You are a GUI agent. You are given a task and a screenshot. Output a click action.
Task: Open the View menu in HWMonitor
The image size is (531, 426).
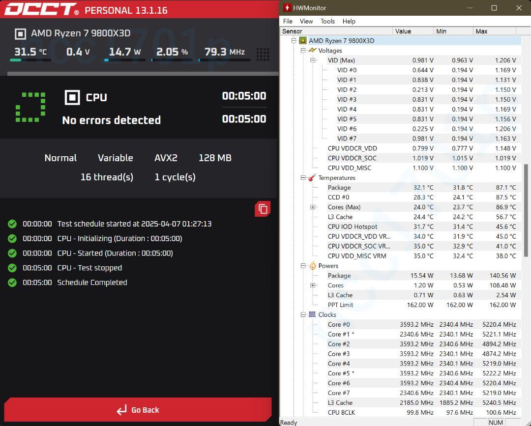coord(306,21)
